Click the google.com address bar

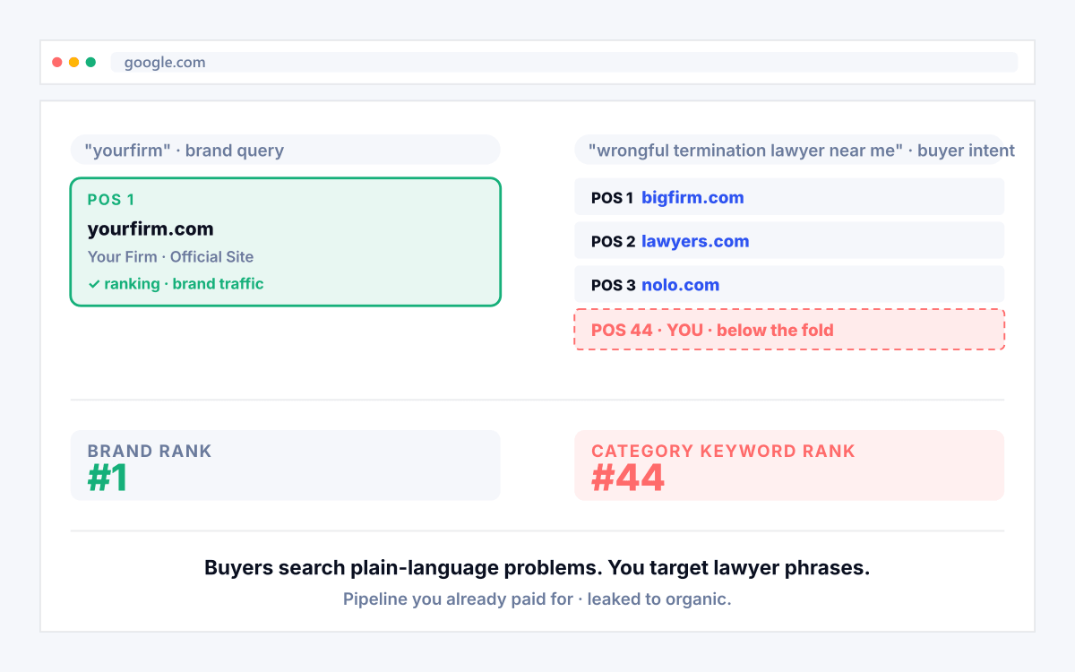point(564,63)
